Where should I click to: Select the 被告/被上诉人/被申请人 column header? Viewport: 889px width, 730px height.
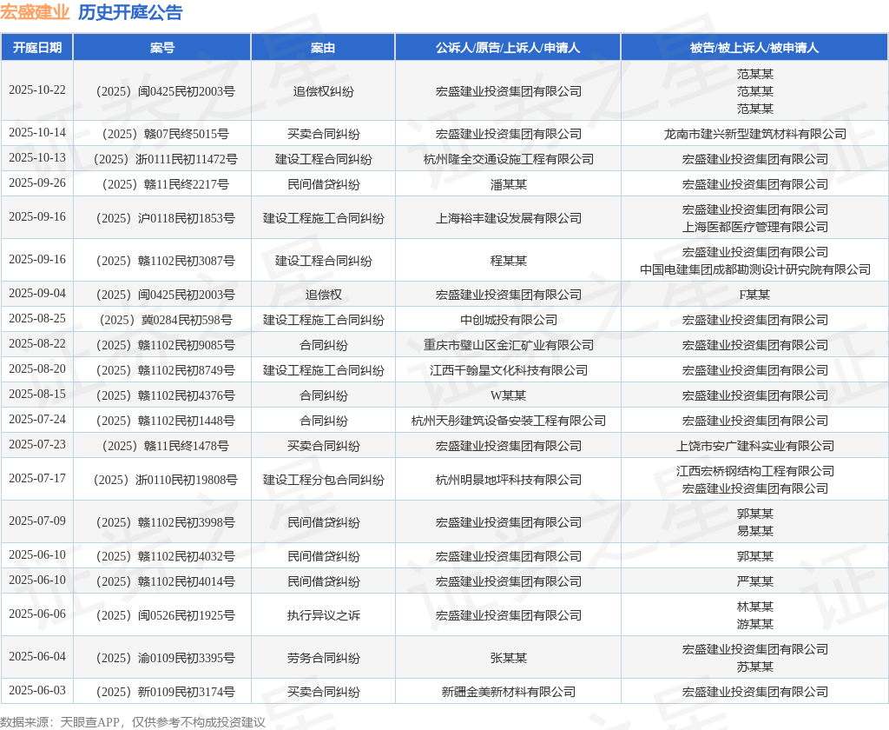754,48
